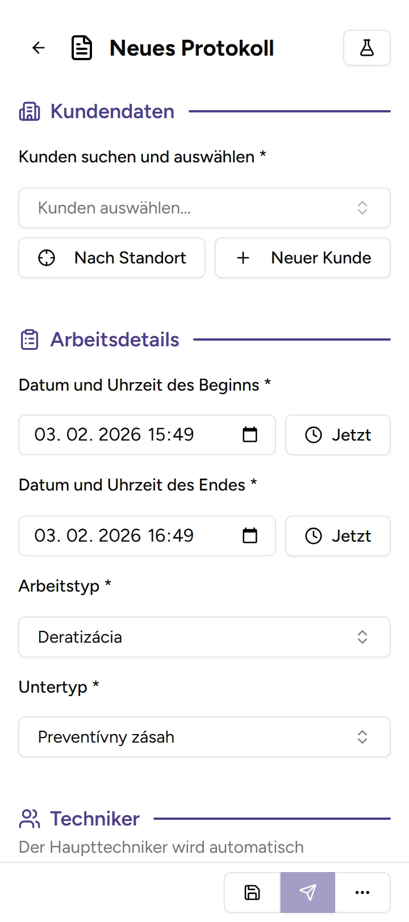Click the clock icon on the first Jetzt button
The height and width of the screenshot is (922, 409).
tap(314, 435)
